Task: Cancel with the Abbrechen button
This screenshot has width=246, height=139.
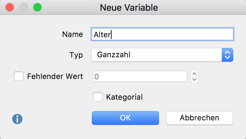Action: click(200, 118)
